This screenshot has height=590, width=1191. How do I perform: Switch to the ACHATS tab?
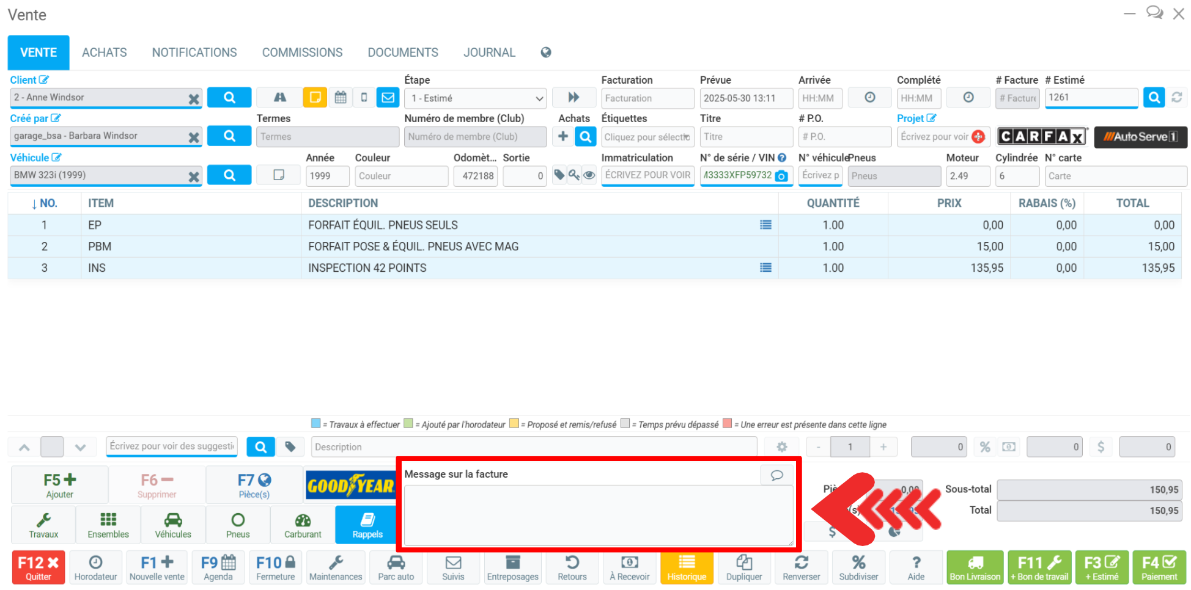(x=105, y=53)
